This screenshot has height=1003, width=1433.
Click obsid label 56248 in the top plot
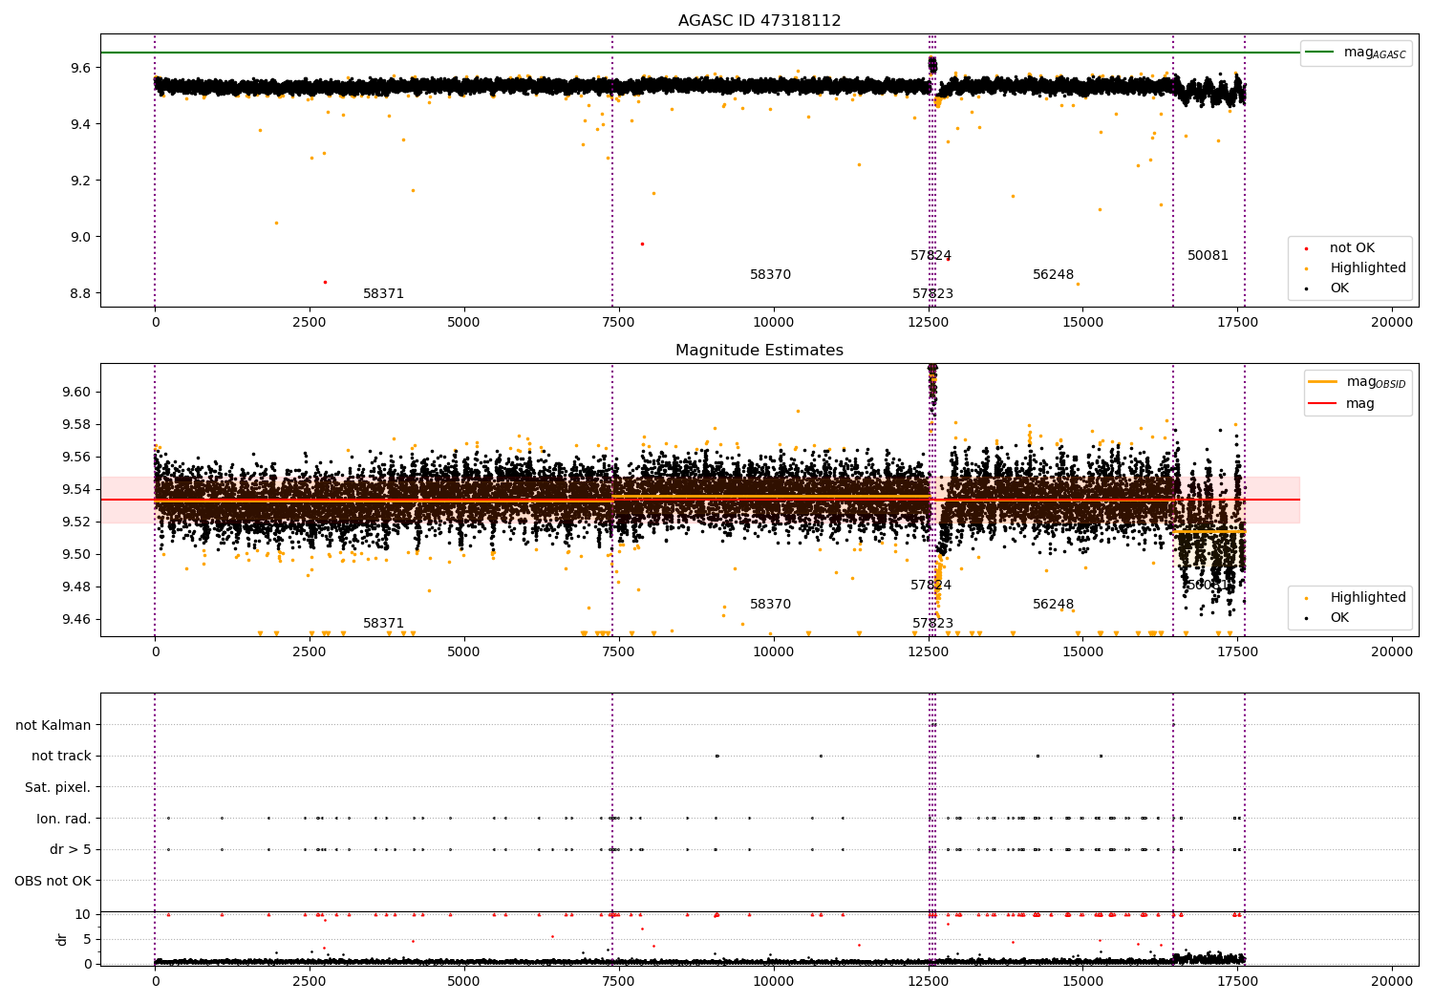coord(1054,275)
